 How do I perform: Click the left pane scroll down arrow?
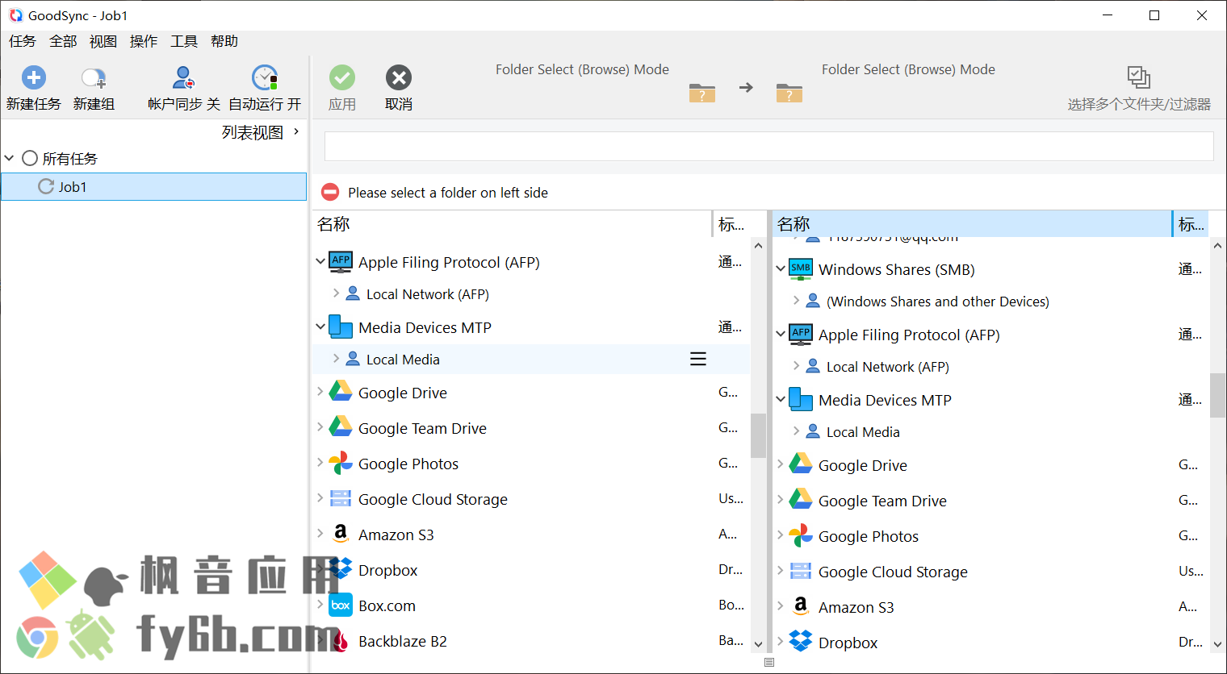tap(758, 644)
